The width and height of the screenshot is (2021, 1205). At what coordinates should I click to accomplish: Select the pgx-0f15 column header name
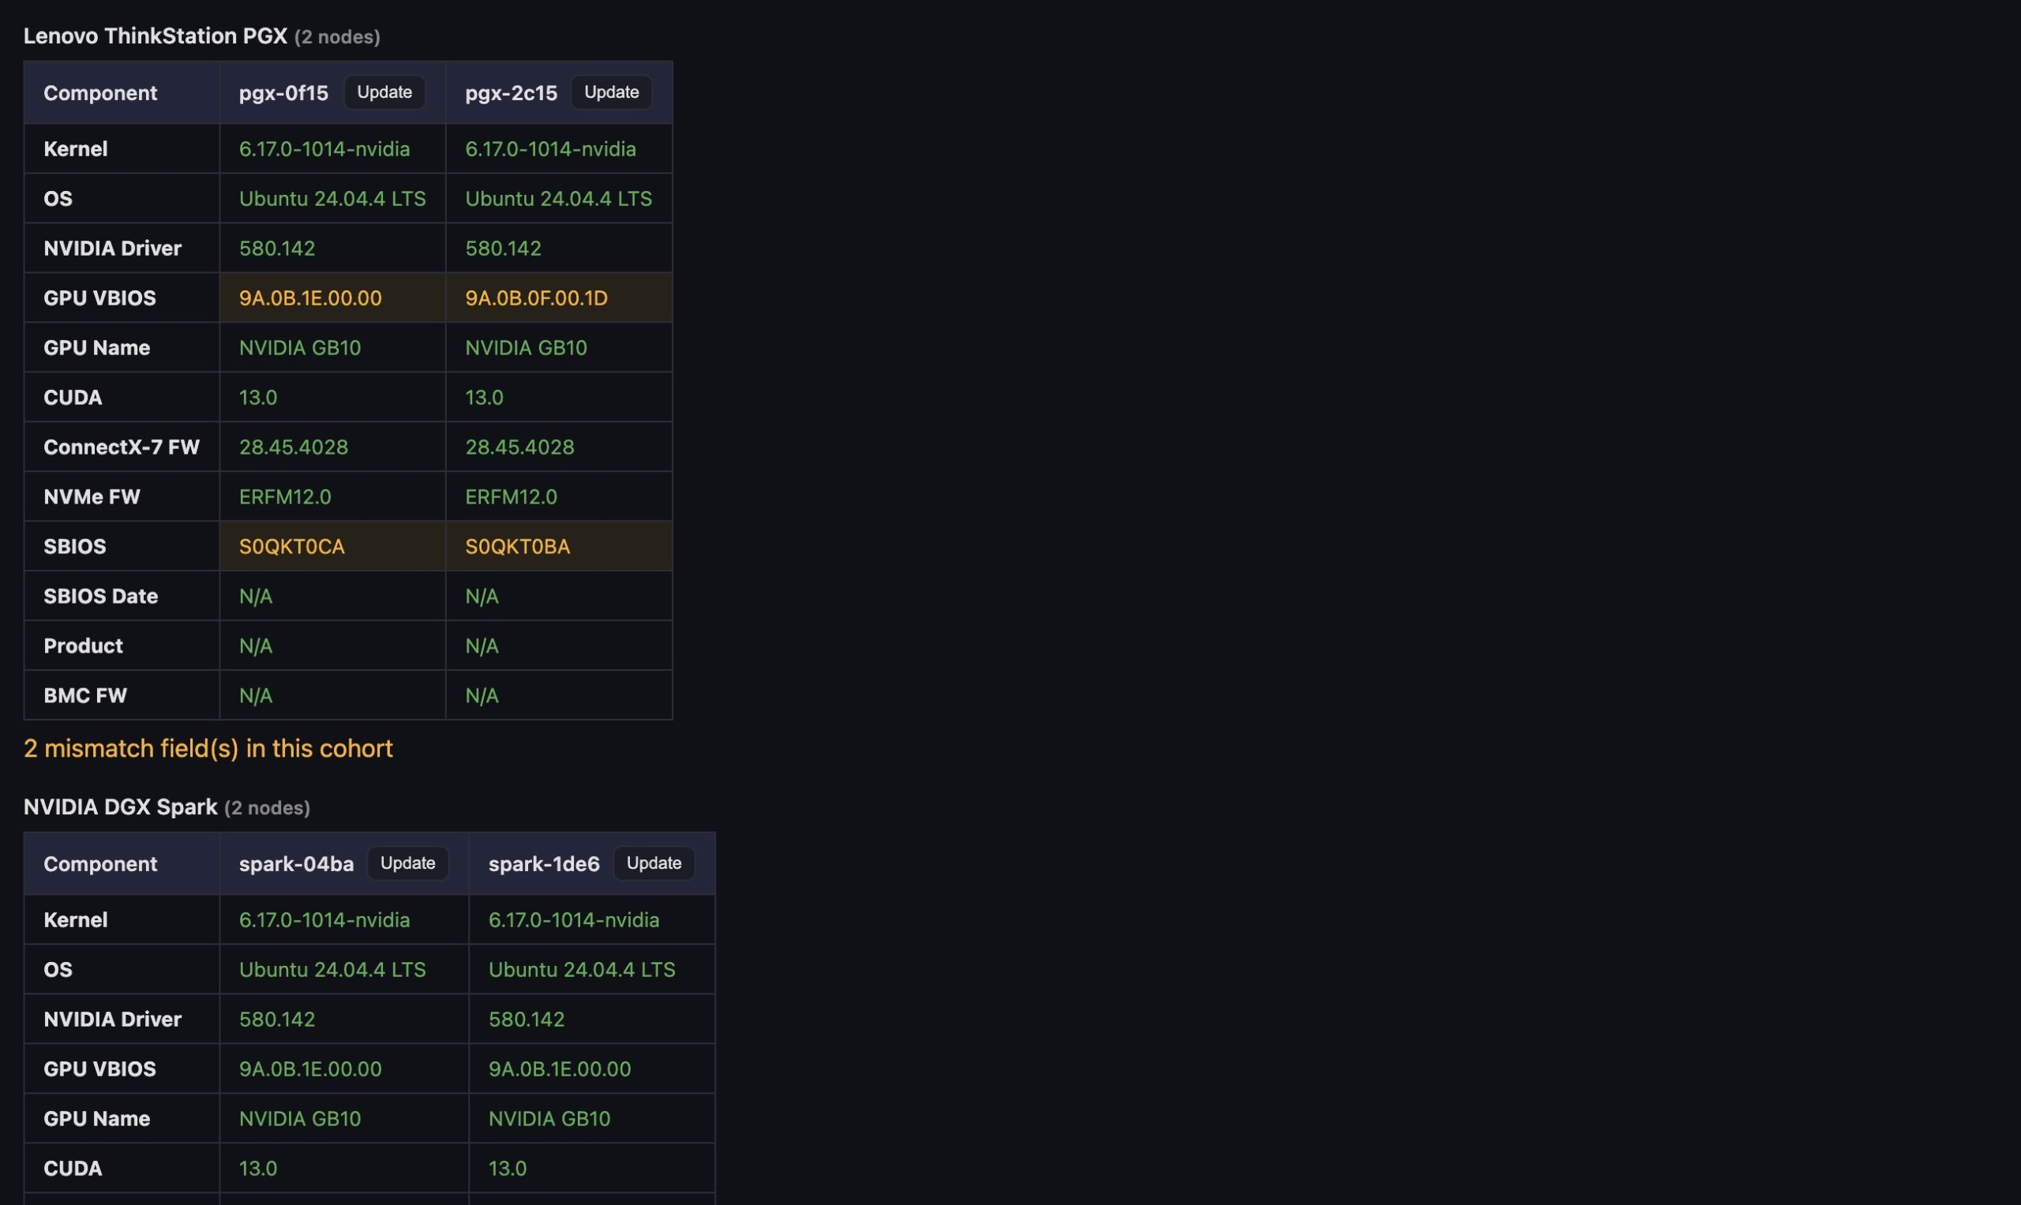click(x=283, y=93)
